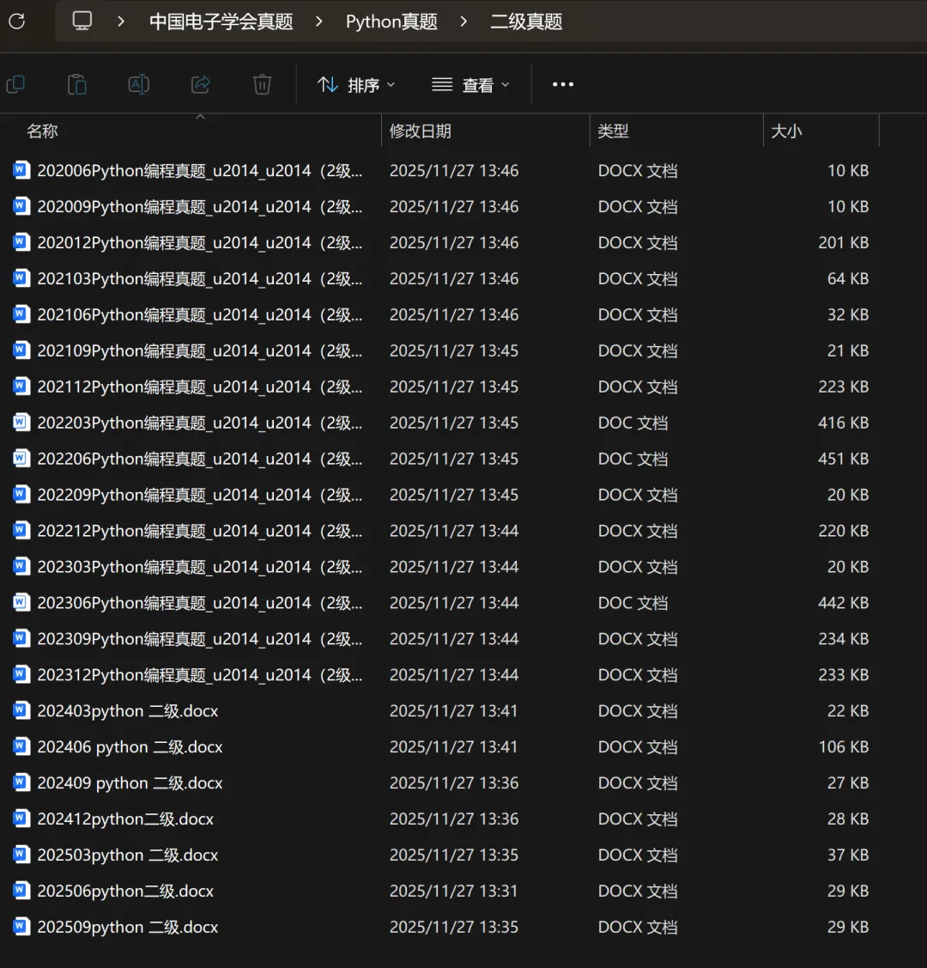927x968 pixels.
Task: Click the copy icon in toolbar
Action: pos(15,84)
